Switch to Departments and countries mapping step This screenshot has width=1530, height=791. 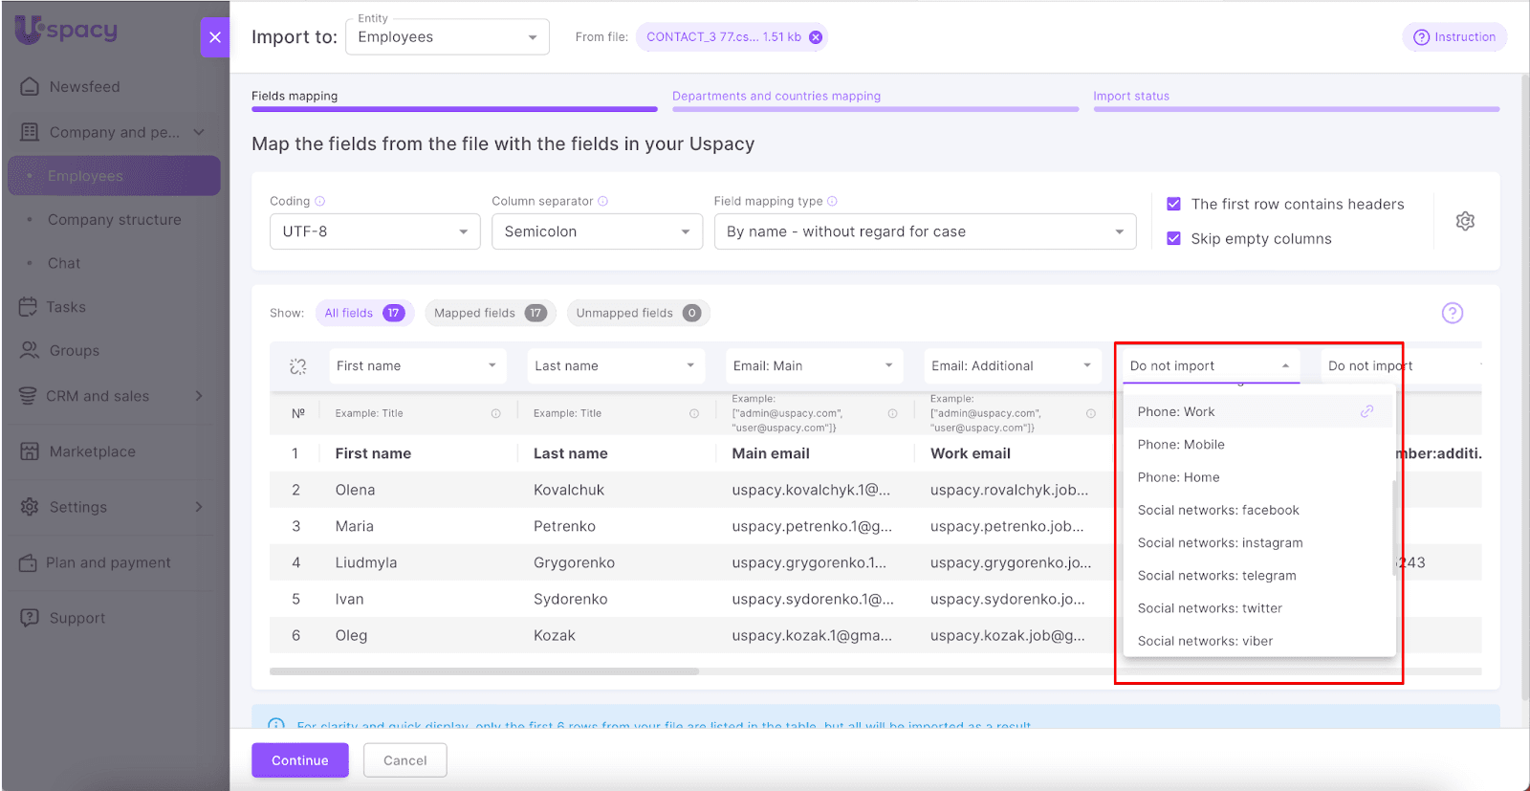click(776, 97)
